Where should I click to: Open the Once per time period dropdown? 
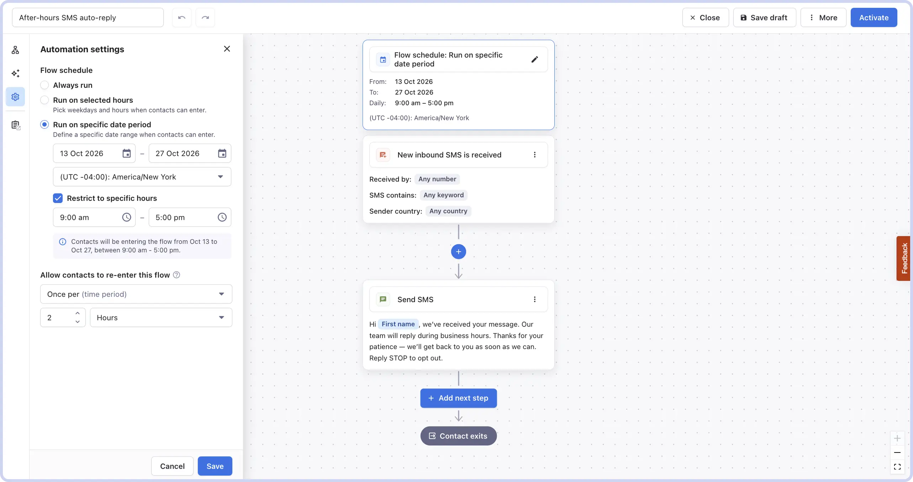[x=136, y=294]
